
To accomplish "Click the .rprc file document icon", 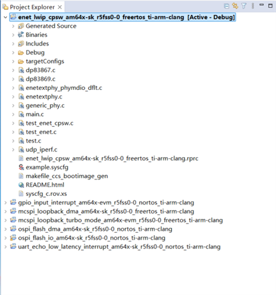I will [x=21, y=158].
